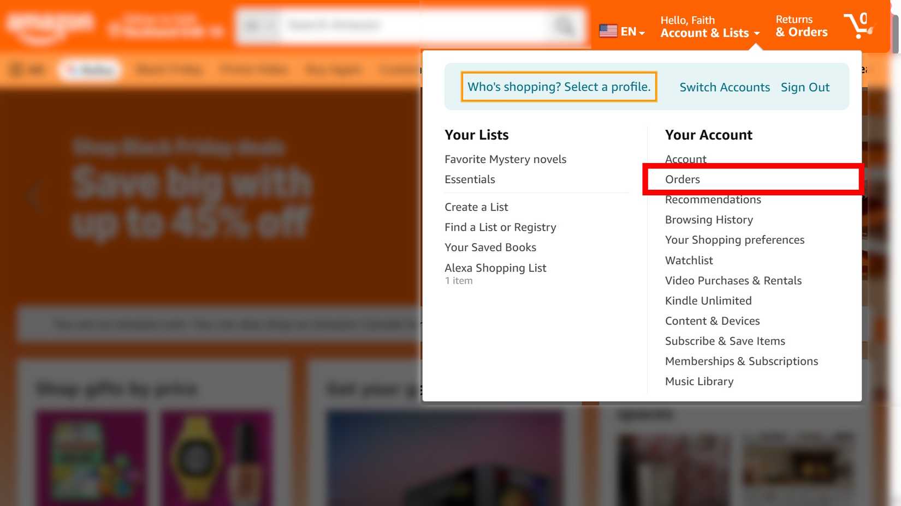Open Browsing History

pyautogui.click(x=709, y=220)
